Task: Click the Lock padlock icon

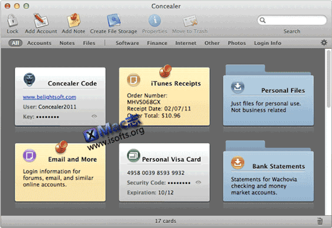Action: click(13, 20)
